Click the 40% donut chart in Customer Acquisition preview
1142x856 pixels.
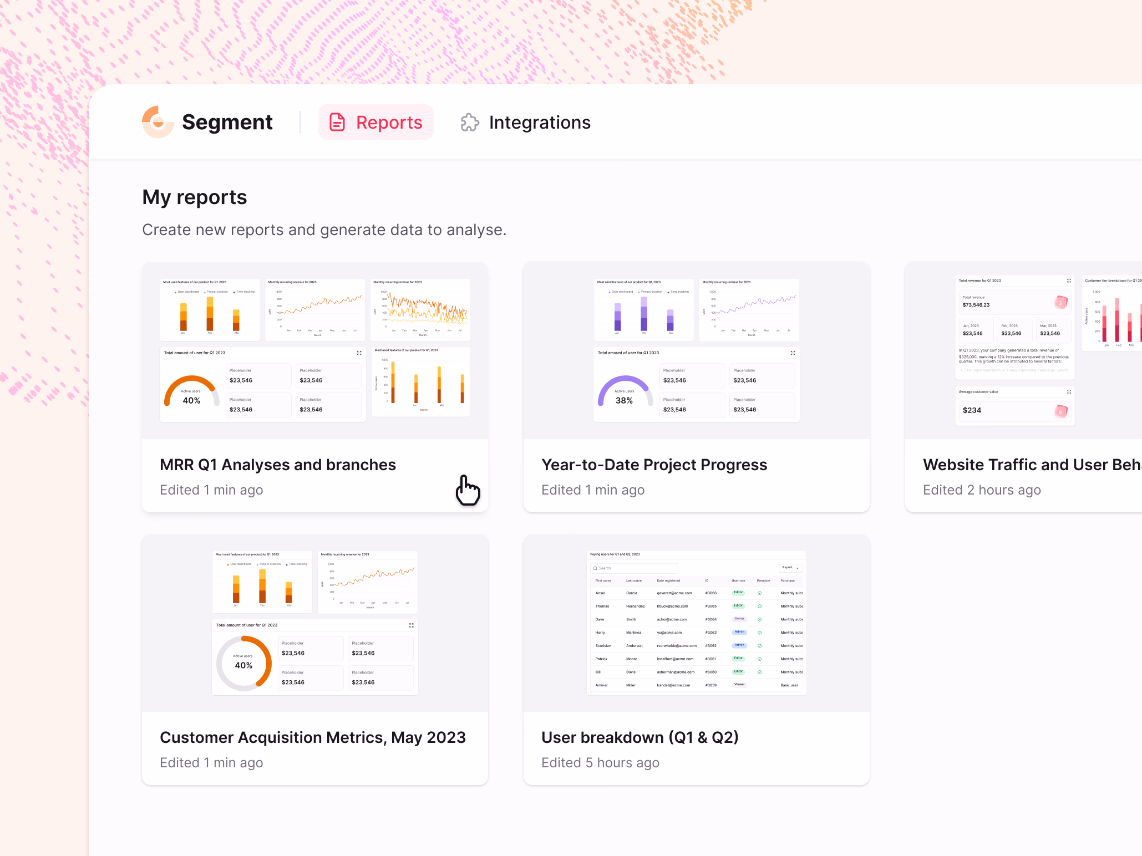click(x=243, y=663)
